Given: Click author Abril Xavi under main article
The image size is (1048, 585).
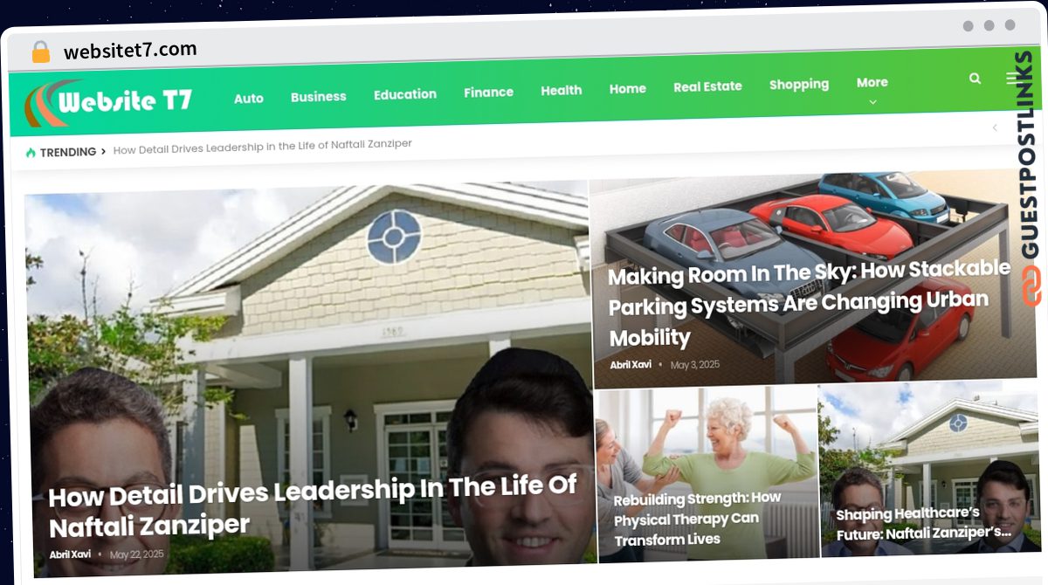Looking at the screenshot, I should (x=70, y=554).
